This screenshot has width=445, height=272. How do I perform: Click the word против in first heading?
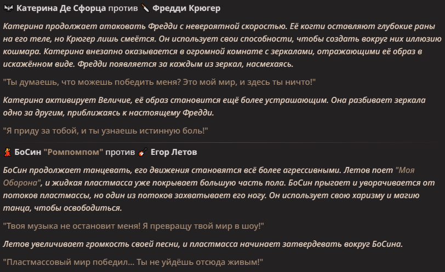[x=123, y=9]
